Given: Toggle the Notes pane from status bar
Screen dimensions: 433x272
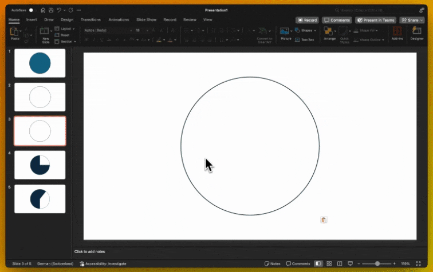Looking at the screenshot, I should click(x=272, y=264).
